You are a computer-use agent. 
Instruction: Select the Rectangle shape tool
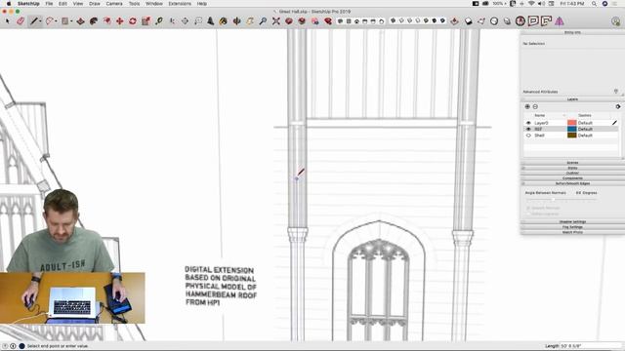point(64,21)
